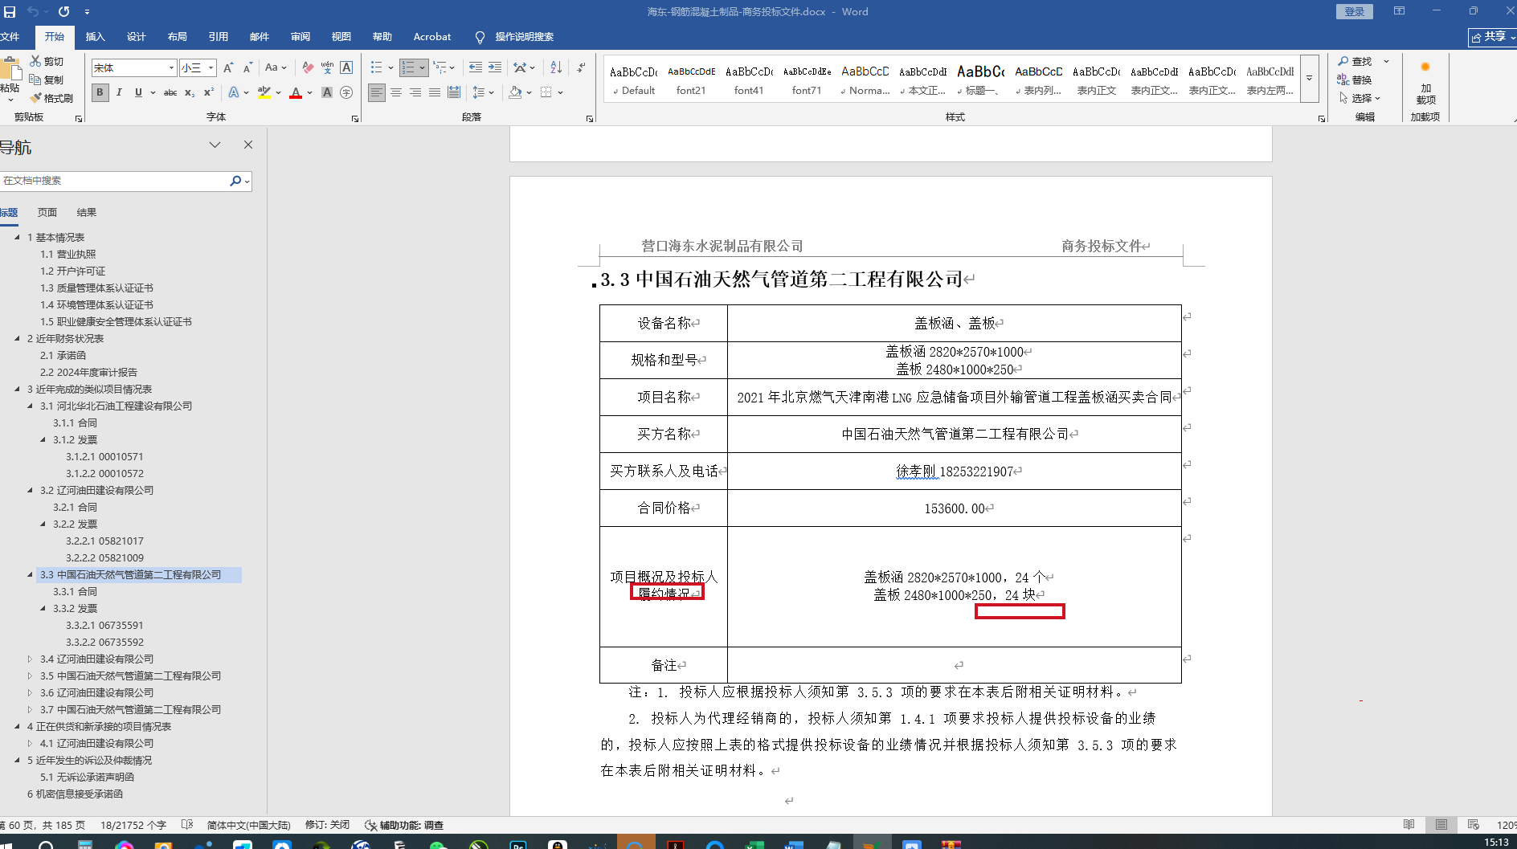Open the 插入 ribbon tab
This screenshot has height=849, width=1517.
coord(95,37)
